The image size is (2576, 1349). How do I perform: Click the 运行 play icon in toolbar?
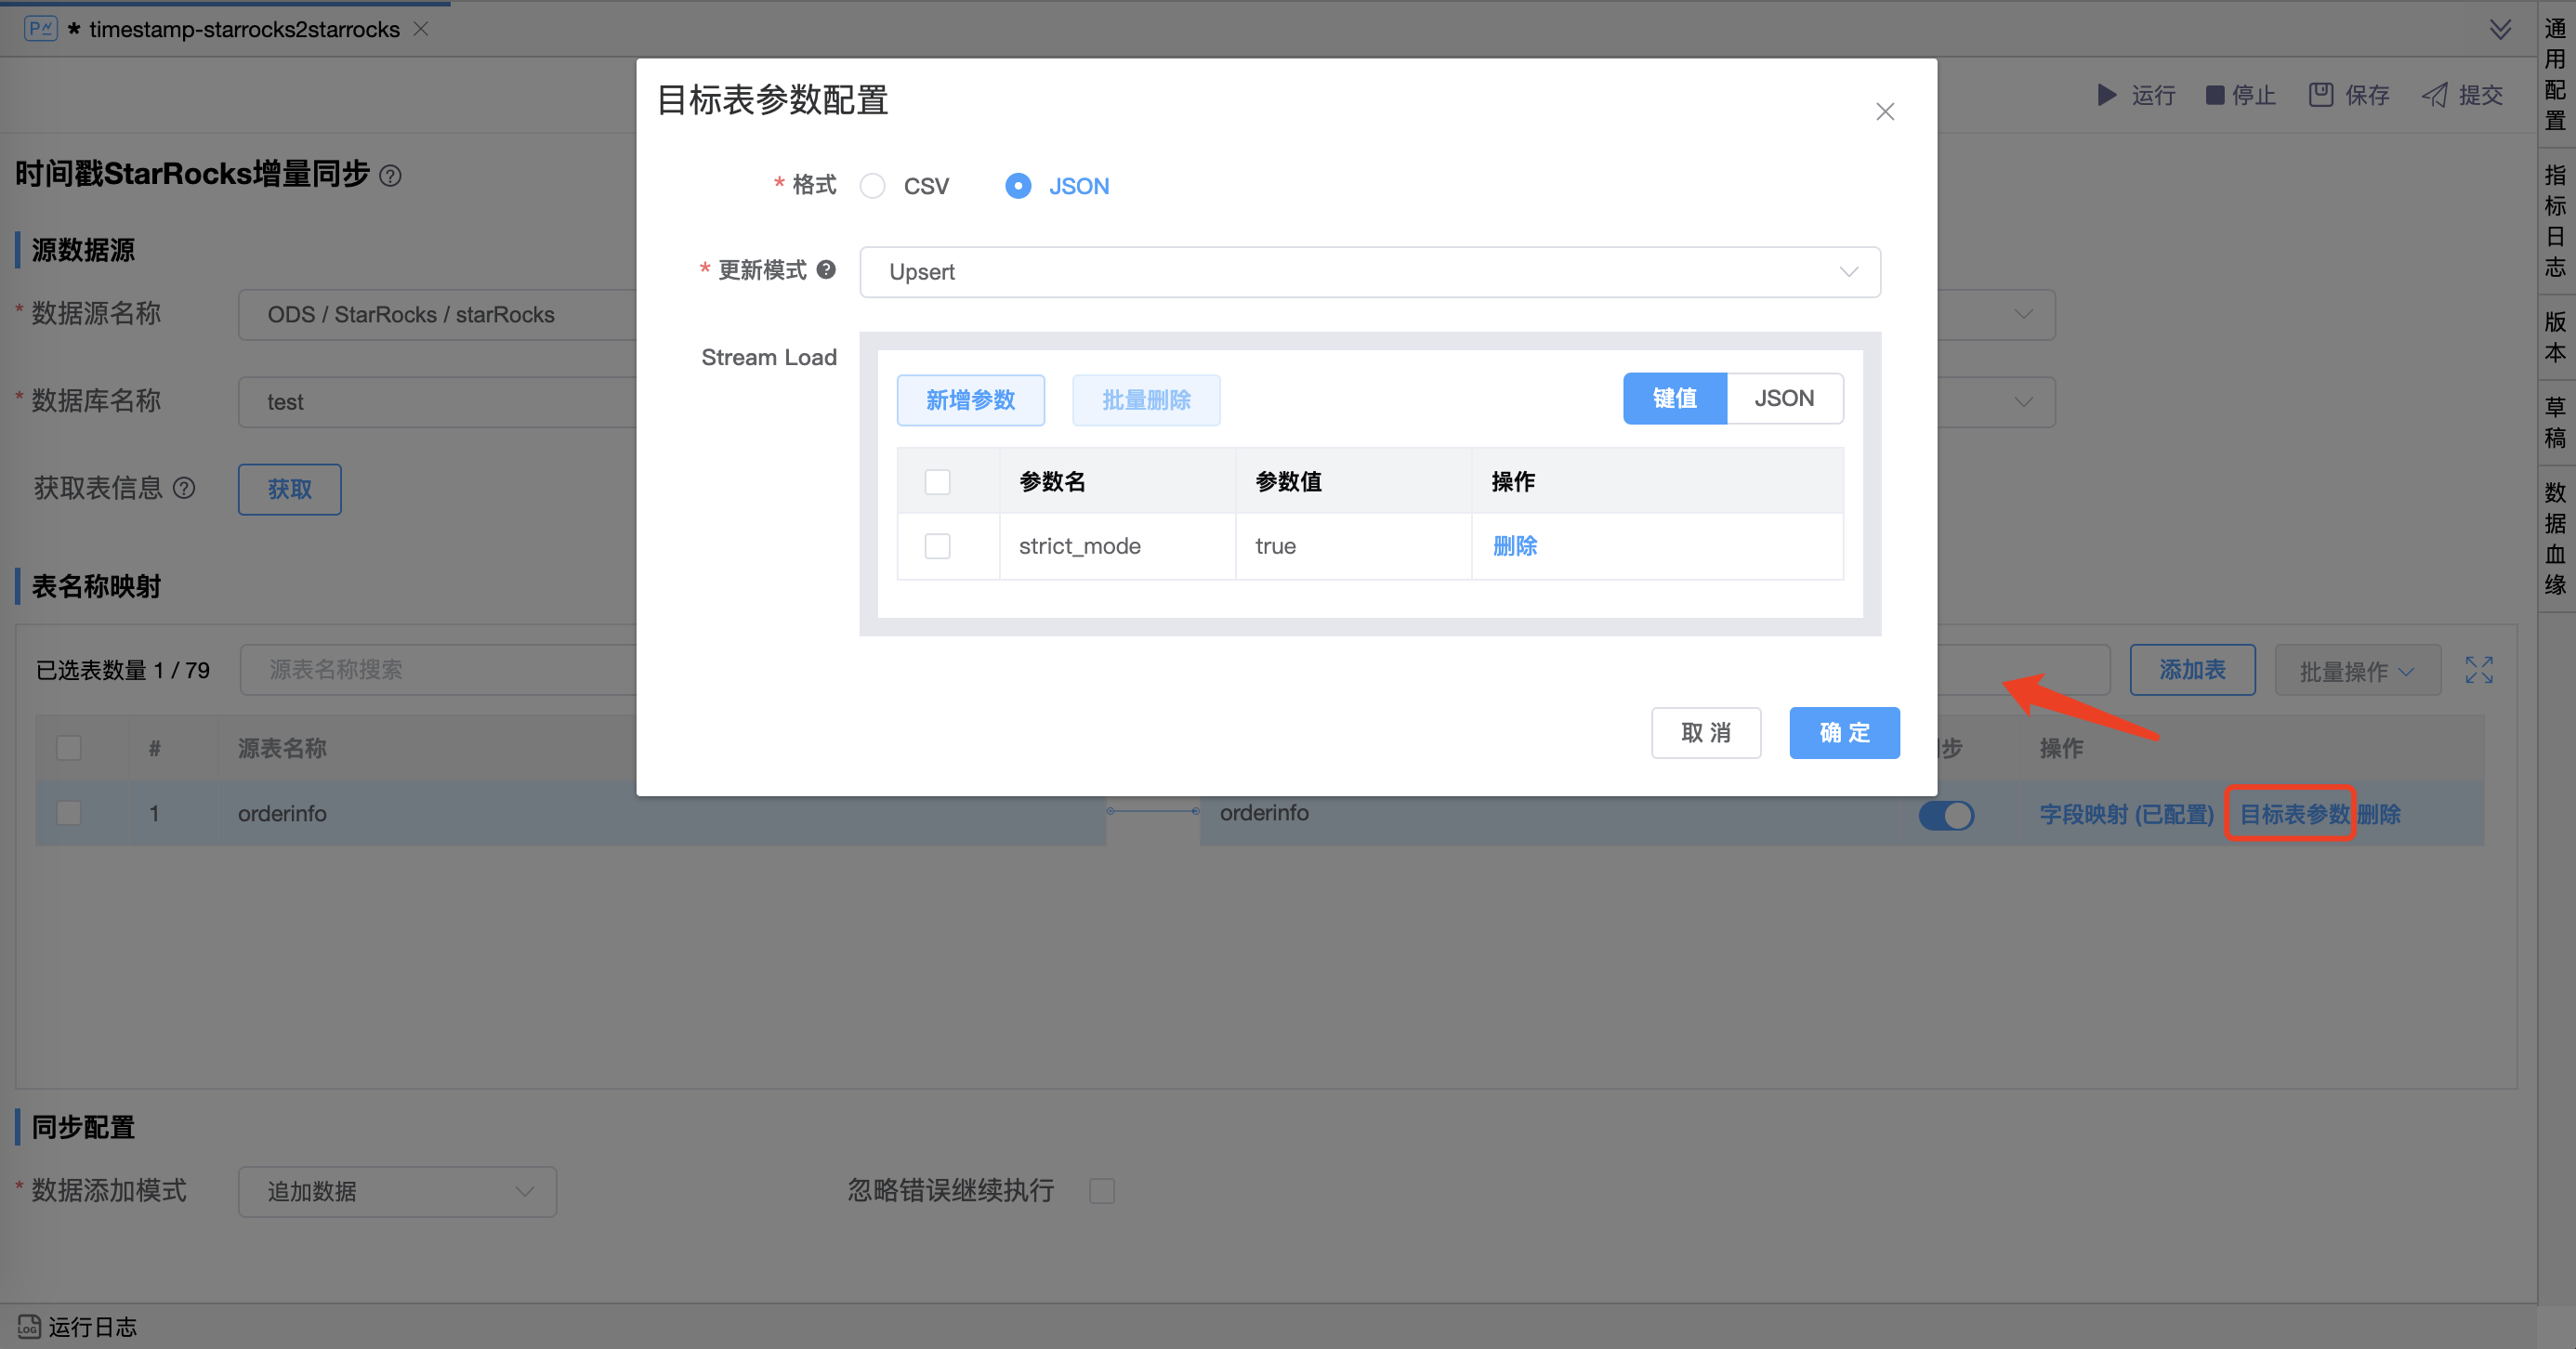click(x=2106, y=95)
